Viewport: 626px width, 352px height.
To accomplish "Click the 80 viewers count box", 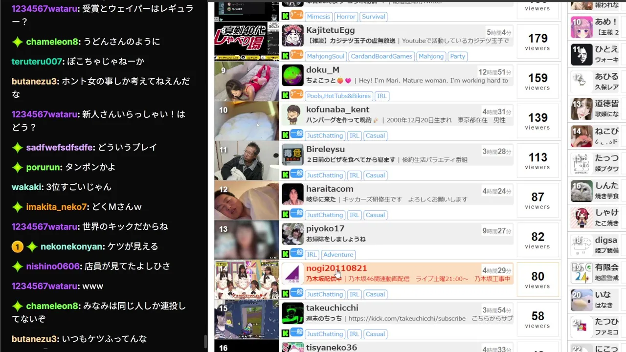I will click(537, 280).
